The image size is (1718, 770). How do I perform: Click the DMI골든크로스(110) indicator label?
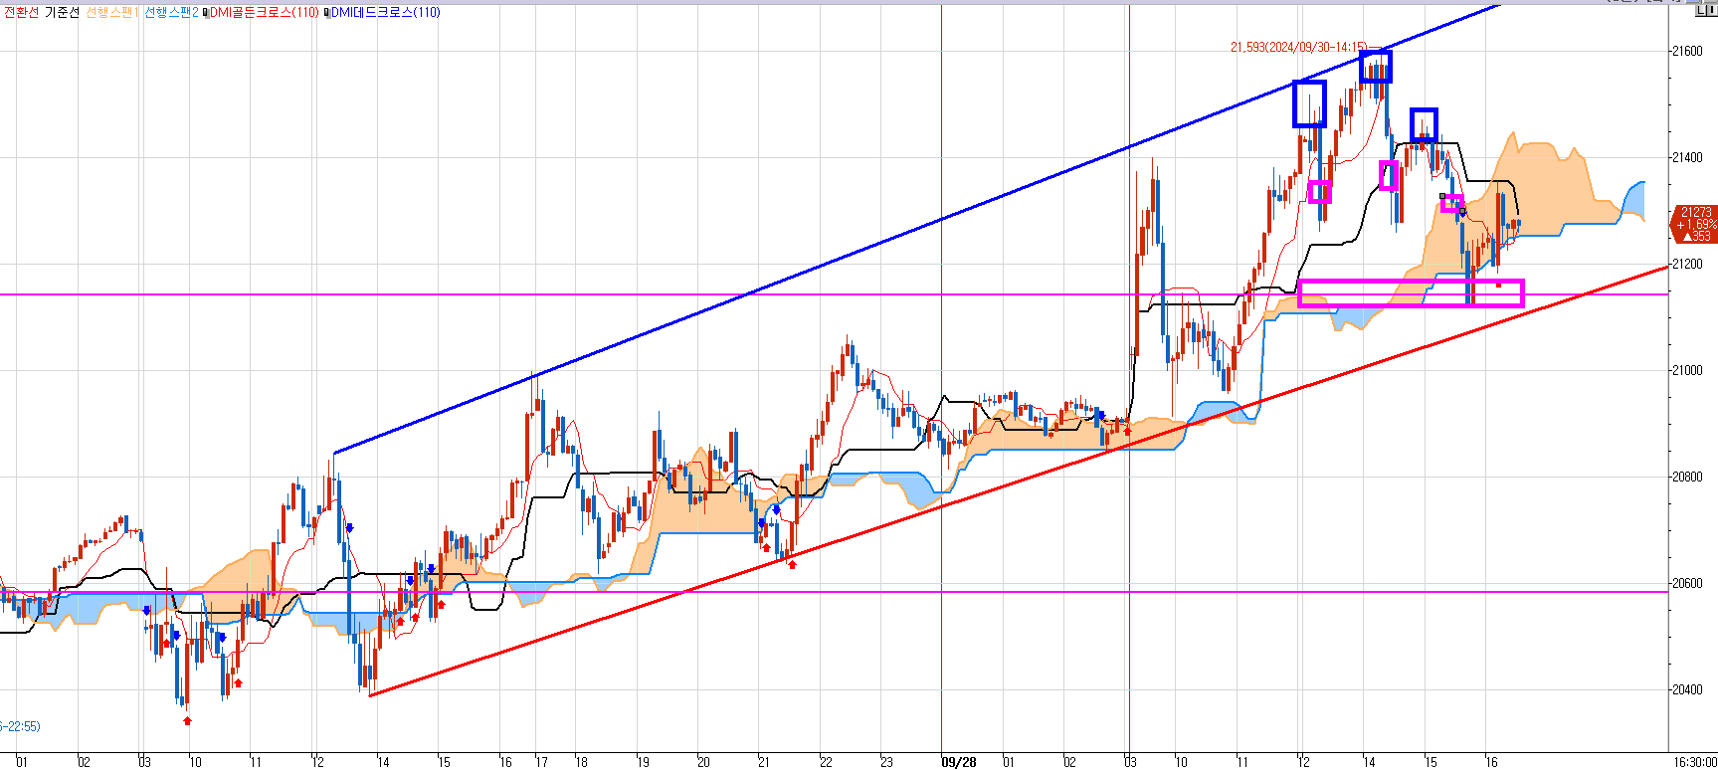pos(265,13)
